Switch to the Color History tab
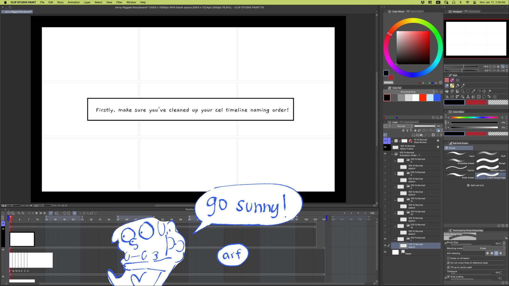This screenshot has height=286, width=509. pos(416,12)
